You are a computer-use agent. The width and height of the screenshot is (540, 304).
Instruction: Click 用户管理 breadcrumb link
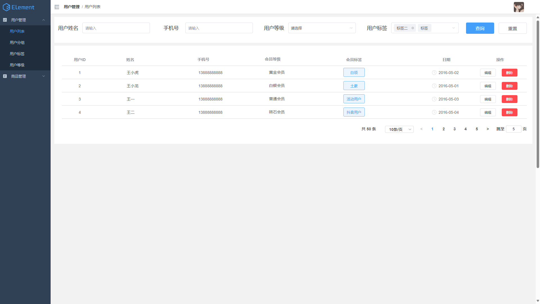72,7
